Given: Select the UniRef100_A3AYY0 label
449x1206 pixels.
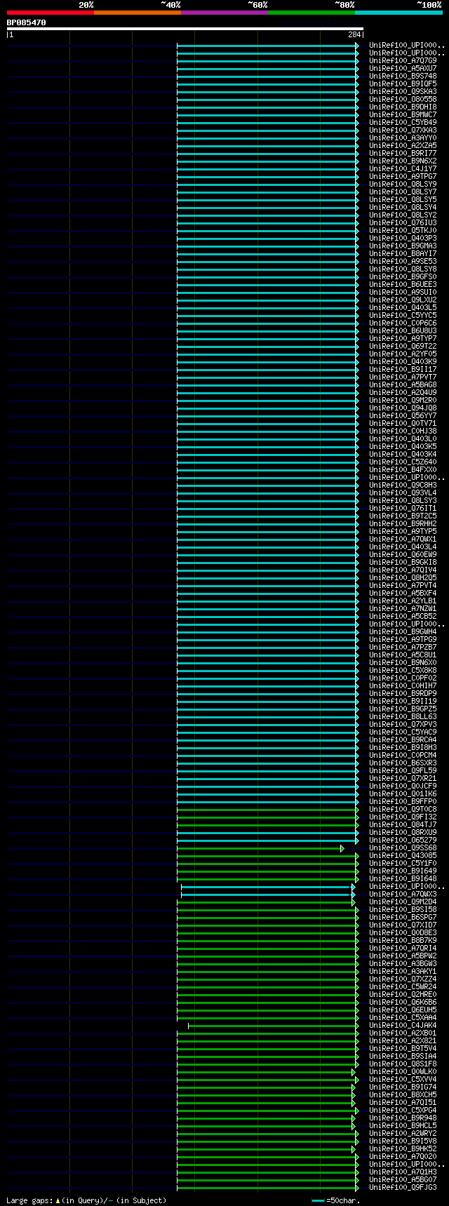Looking at the screenshot, I should point(403,138).
